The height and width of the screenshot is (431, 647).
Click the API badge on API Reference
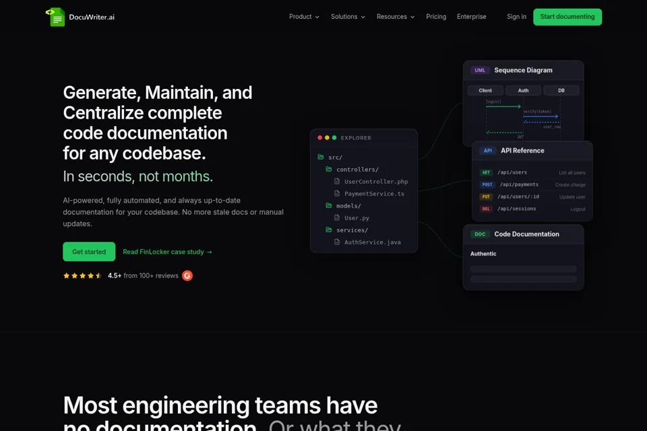tap(488, 151)
